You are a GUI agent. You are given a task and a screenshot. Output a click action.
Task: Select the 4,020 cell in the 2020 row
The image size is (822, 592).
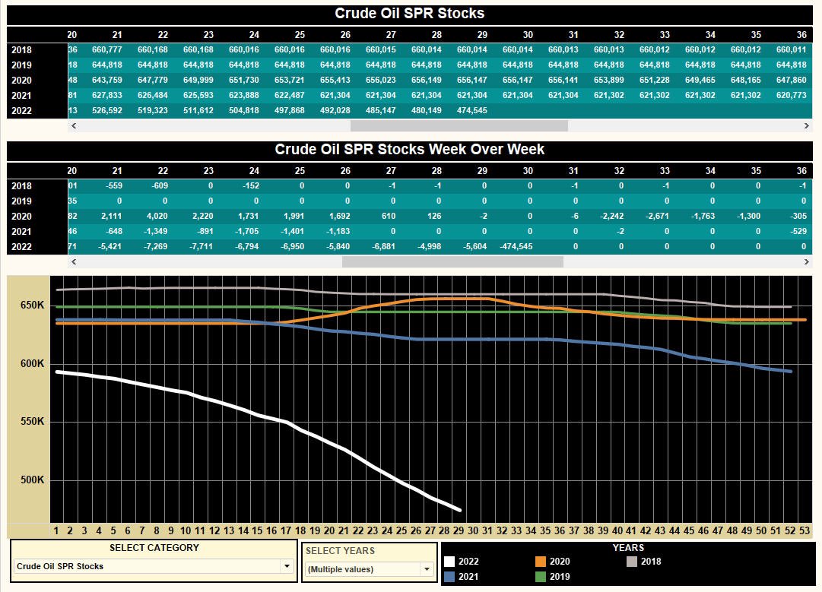coord(157,216)
